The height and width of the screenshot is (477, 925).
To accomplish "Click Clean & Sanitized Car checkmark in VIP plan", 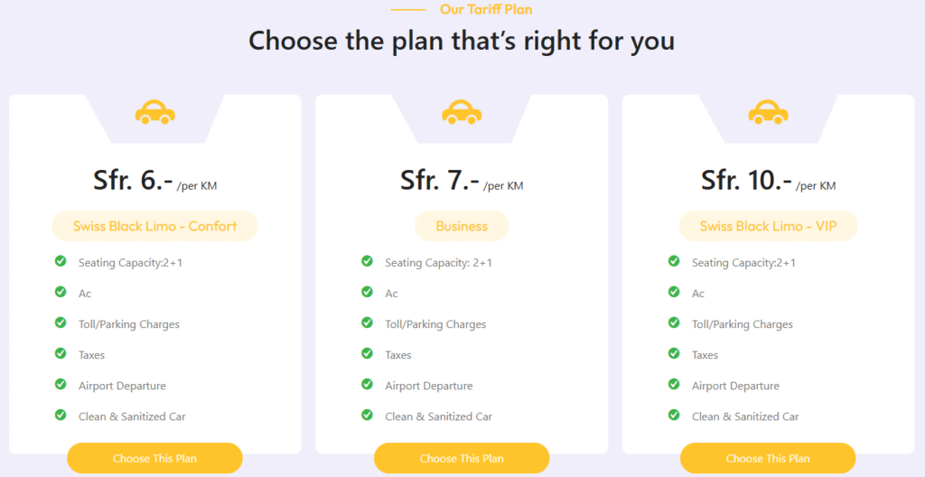I will [674, 415].
